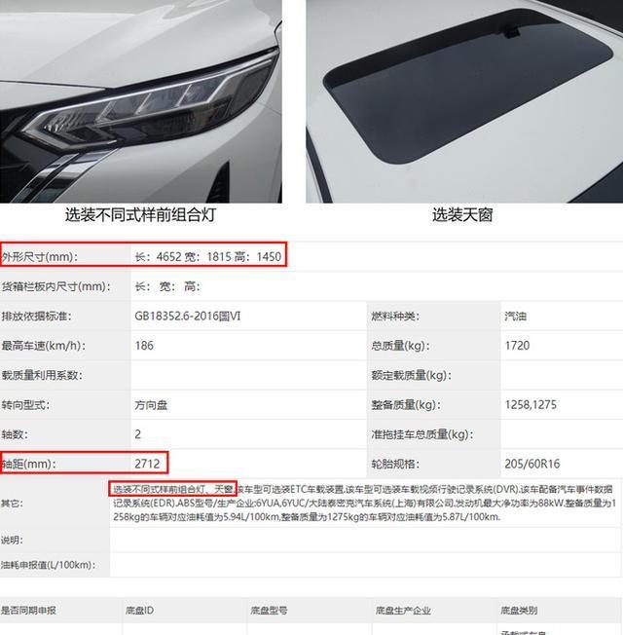
Task: Click the tire spec 205/60R16
Action: 531,464
